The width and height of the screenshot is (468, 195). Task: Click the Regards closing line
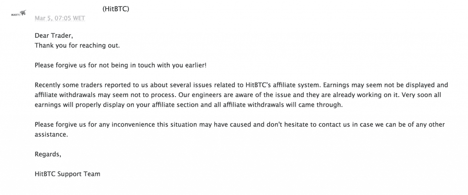[x=48, y=154]
